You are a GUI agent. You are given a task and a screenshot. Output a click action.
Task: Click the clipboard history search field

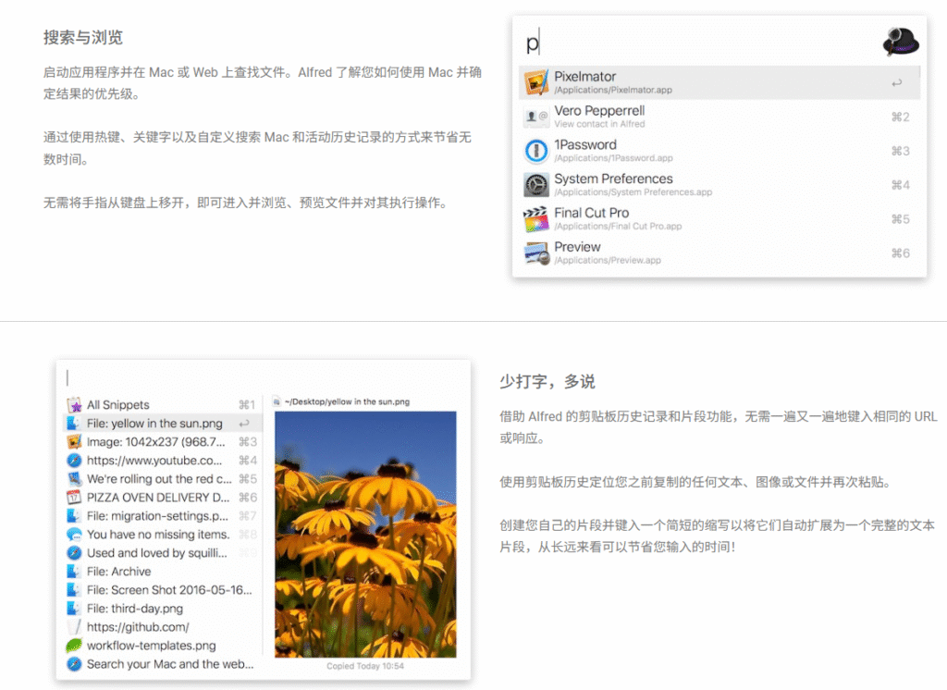[259, 377]
